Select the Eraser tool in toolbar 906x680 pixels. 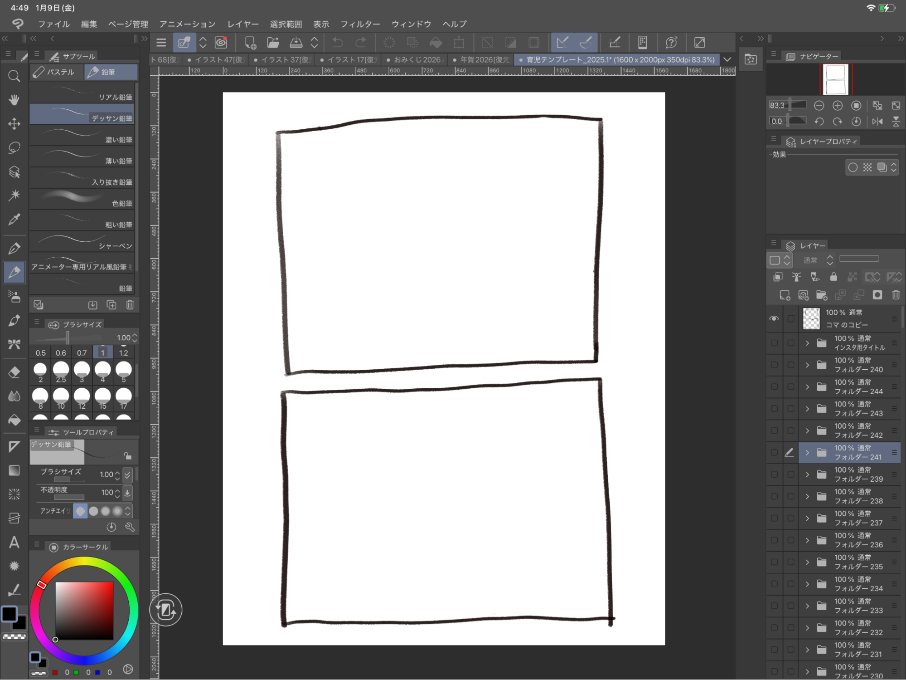click(14, 372)
